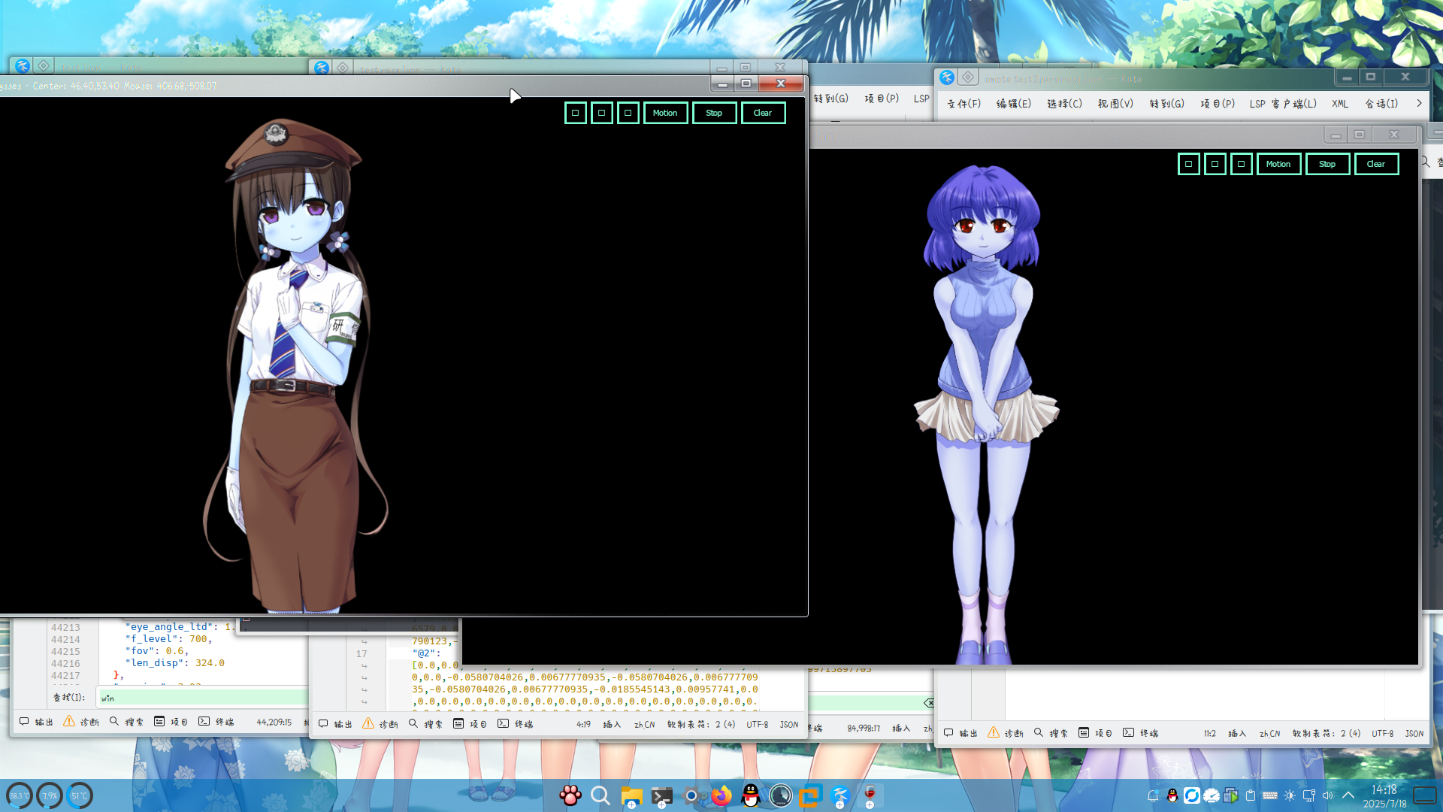Click UTF-8 encoding in middle Kate status bar
The image size is (1443, 812).
758,725
